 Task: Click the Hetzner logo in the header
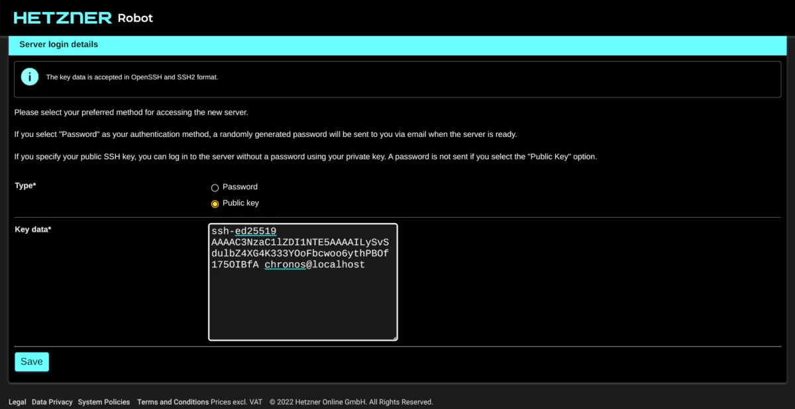point(62,18)
